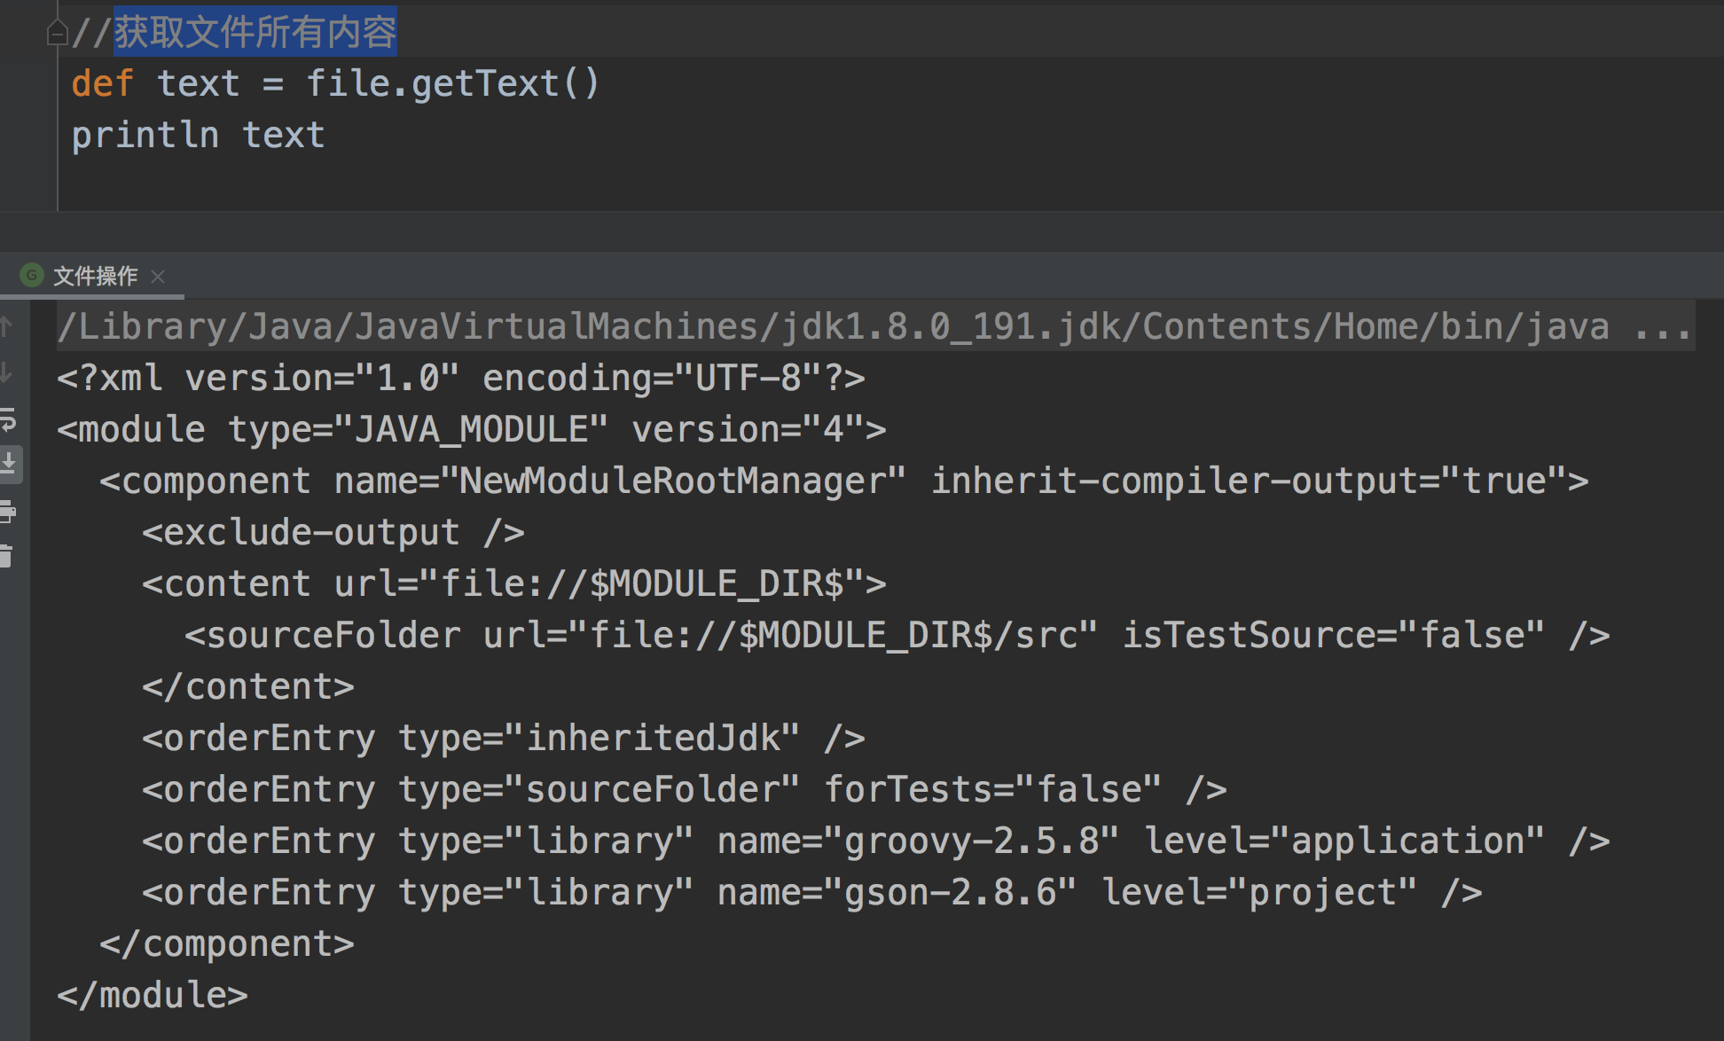Click the green Groovy icon on run tab
The width and height of the screenshot is (1724, 1041).
pyautogui.click(x=32, y=276)
